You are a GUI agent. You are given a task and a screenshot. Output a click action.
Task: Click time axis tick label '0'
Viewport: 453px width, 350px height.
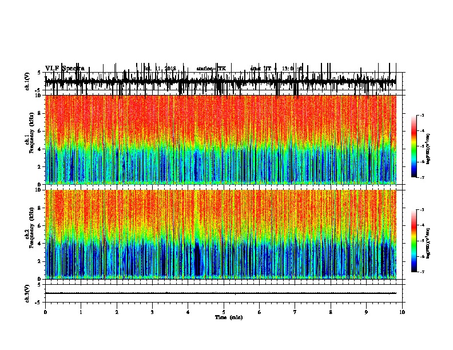coord(45,312)
